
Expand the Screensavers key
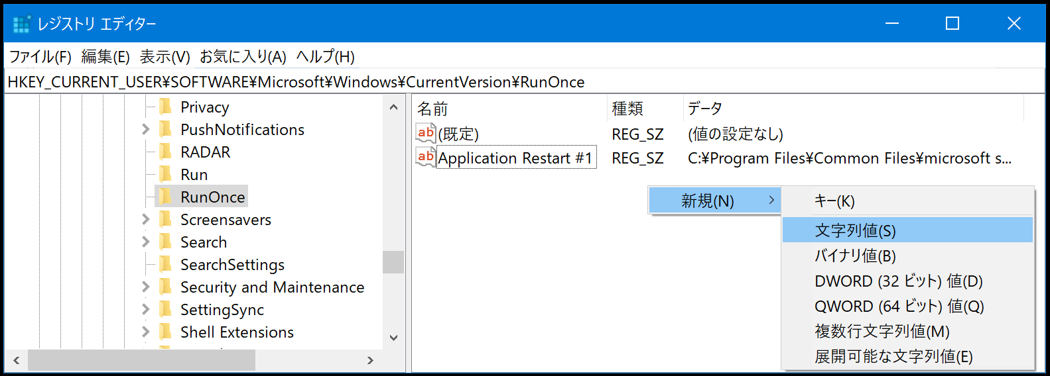coord(146,220)
